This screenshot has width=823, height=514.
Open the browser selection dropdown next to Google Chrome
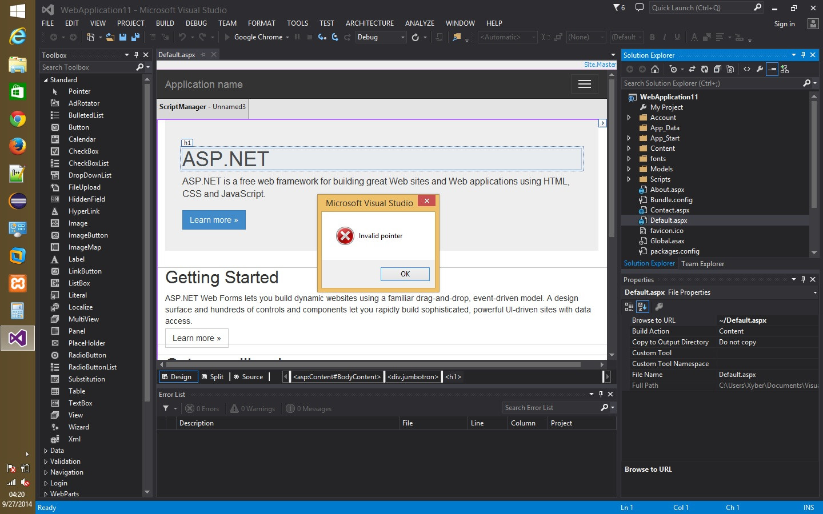[287, 37]
